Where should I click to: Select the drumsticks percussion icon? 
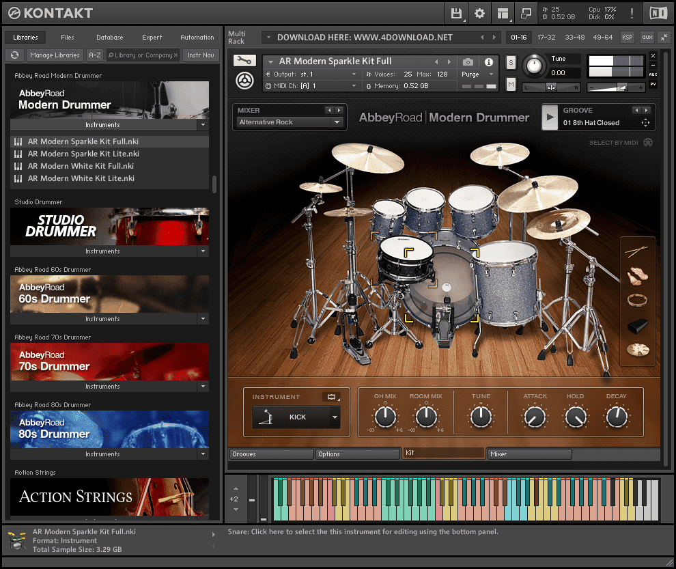[637, 251]
